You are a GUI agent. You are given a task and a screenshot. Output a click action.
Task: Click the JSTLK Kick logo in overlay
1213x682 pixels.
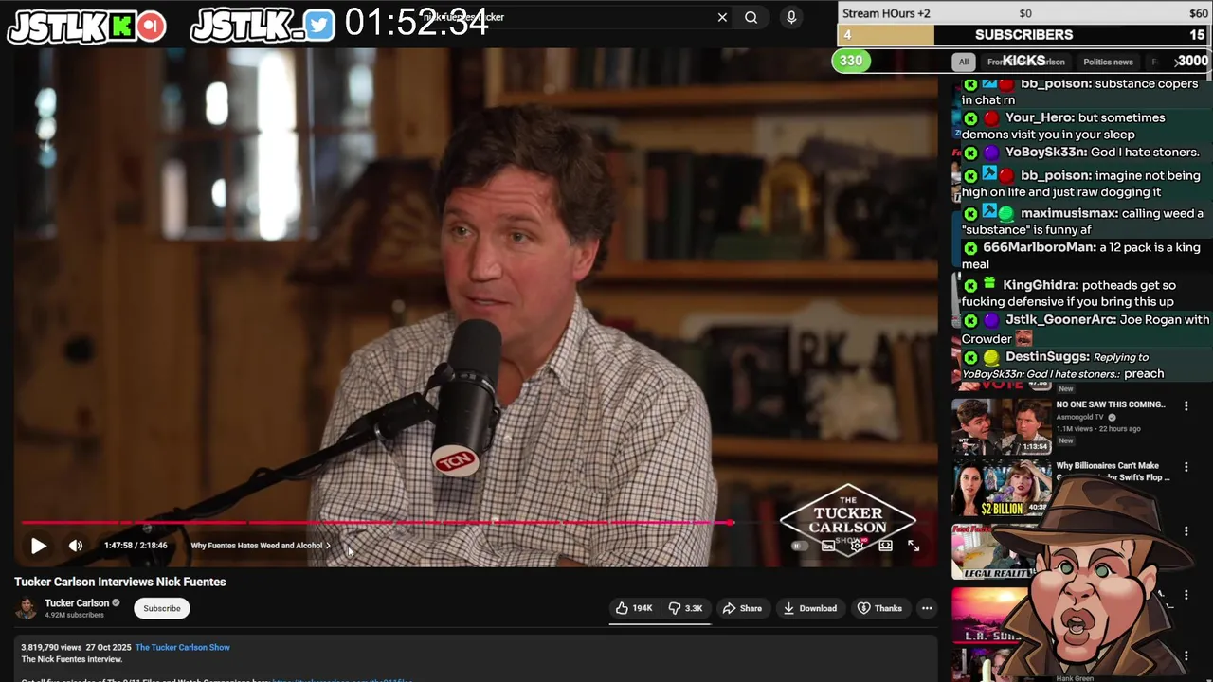click(87, 27)
